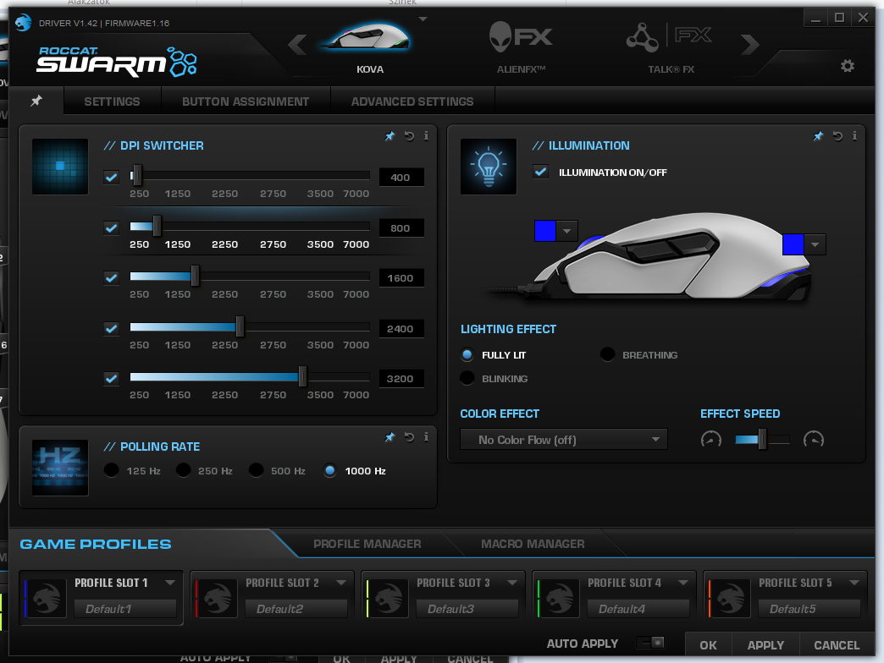This screenshot has height=663, width=884.
Task: Click the Roccat Swarm logo
Action: (117, 62)
